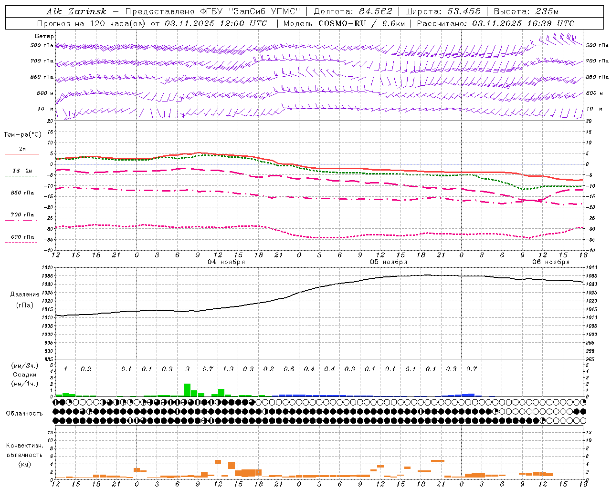The width and height of the screenshot is (611, 488).
Task: Click the 'Модель COSMO-RU / 6.6км' text
Action: coord(344,23)
